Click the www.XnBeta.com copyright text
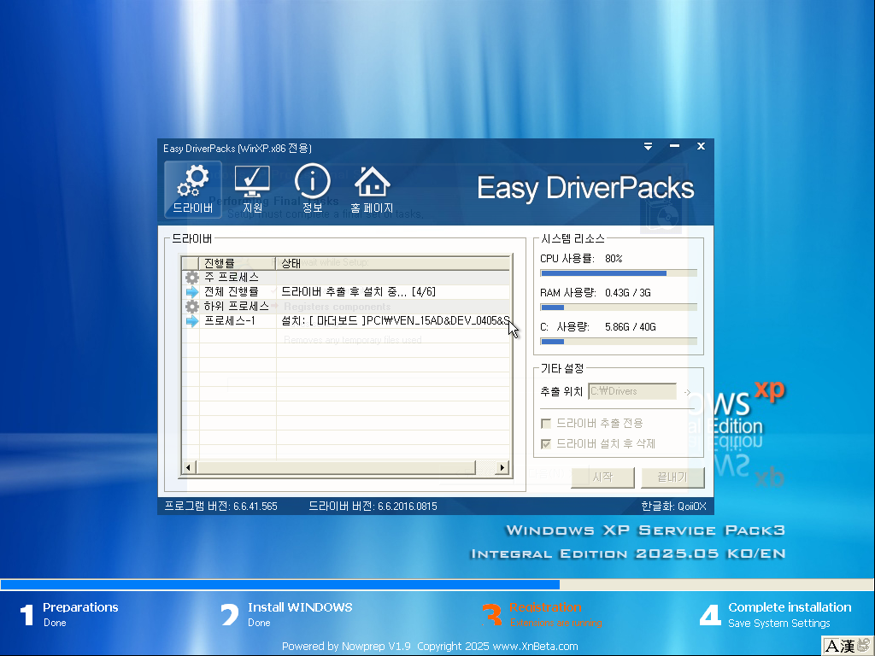Screen dimensions: 875x656 click(x=535, y=646)
